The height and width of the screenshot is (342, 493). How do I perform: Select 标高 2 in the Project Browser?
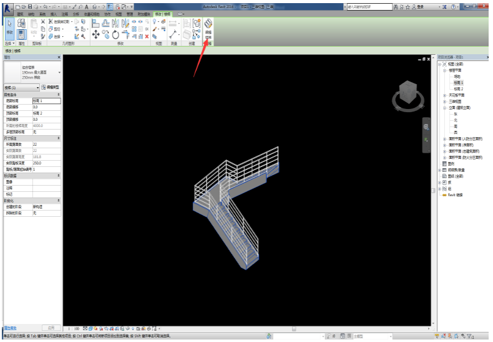coord(459,88)
